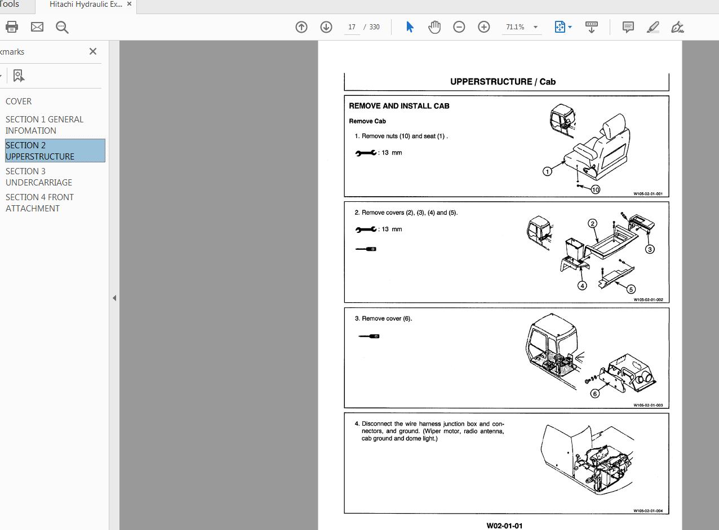The height and width of the screenshot is (530, 719).
Task: Send file by email envelope icon
Action: 37,27
